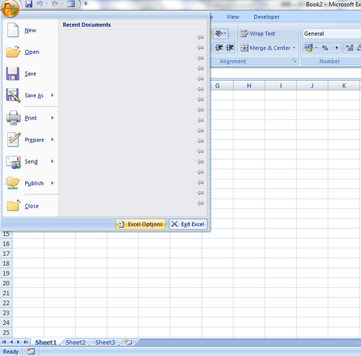Click the Increase Indent icon

[x=230, y=47]
